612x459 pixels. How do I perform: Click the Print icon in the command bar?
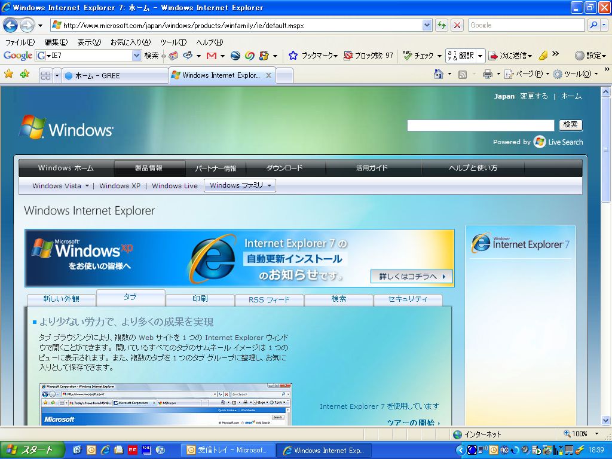488,74
